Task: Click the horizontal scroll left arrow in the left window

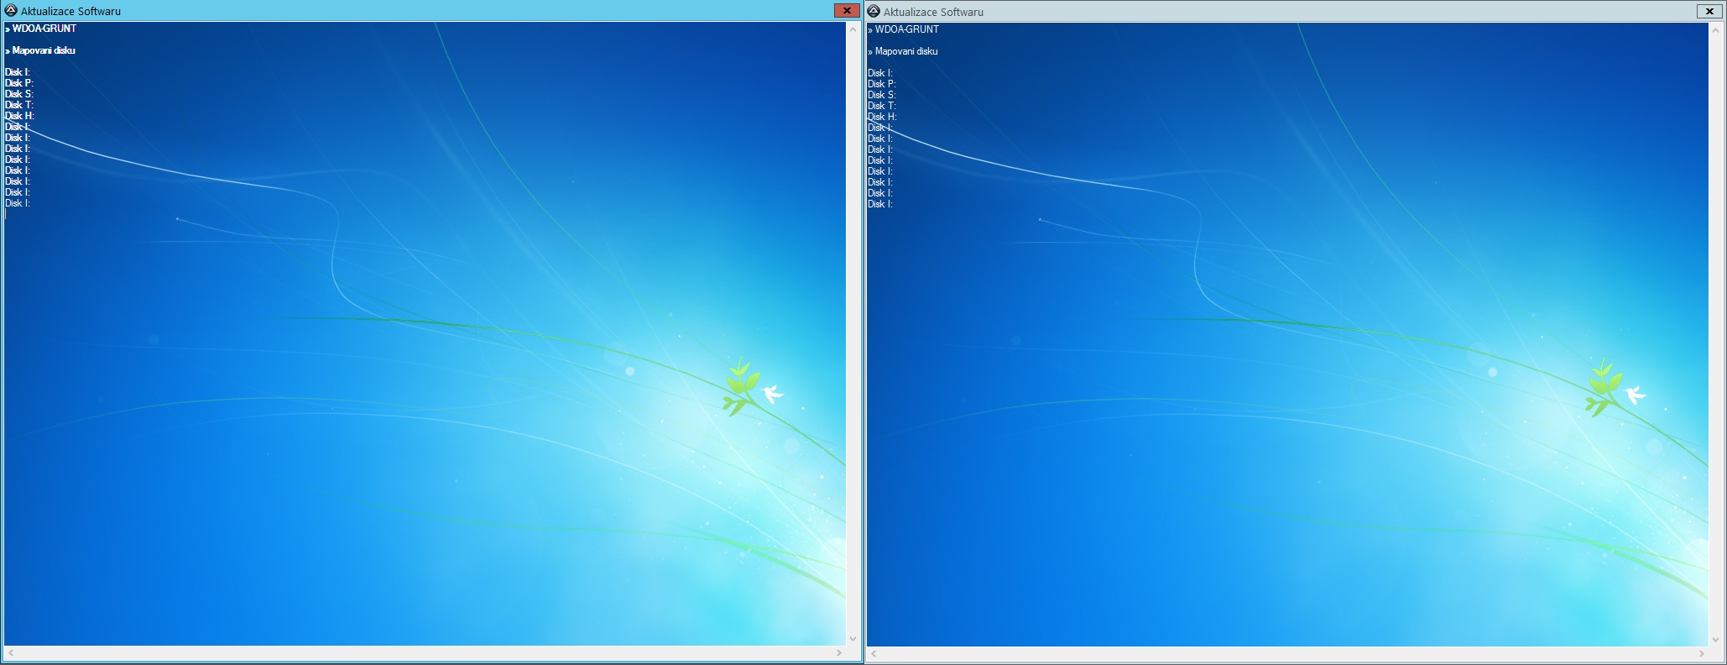Action: [11, 652]
